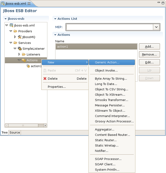
Task: Click the jboss-esb.xml file icon in tree
Action: pos(11,25)
